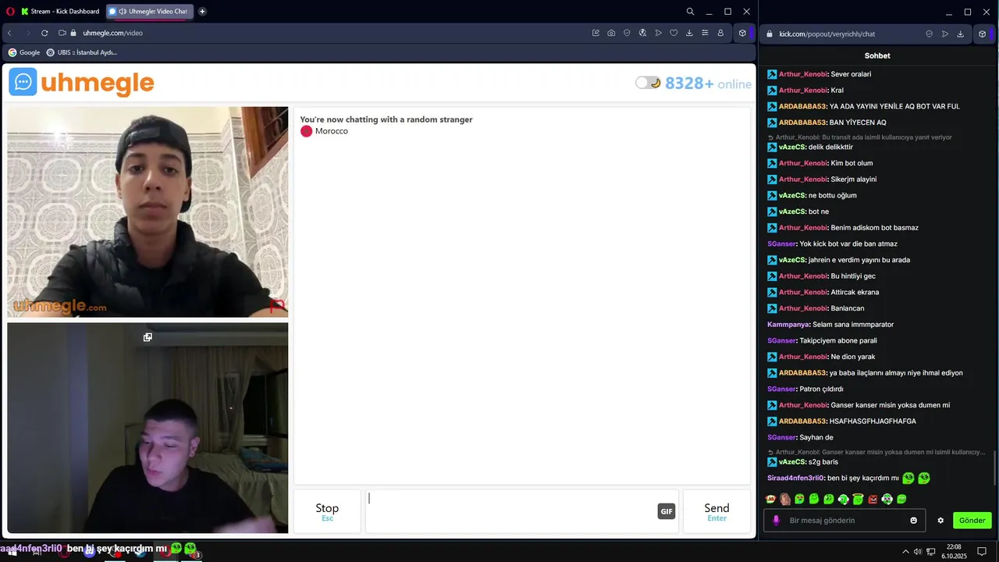Viewport: 999px width, 562px height.
Task: Select the face photo emote in emote bar
Action: [785, 499]
